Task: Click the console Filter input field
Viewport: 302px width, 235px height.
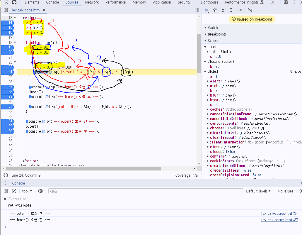Action: pyautogui.click(x=146, y=191)
